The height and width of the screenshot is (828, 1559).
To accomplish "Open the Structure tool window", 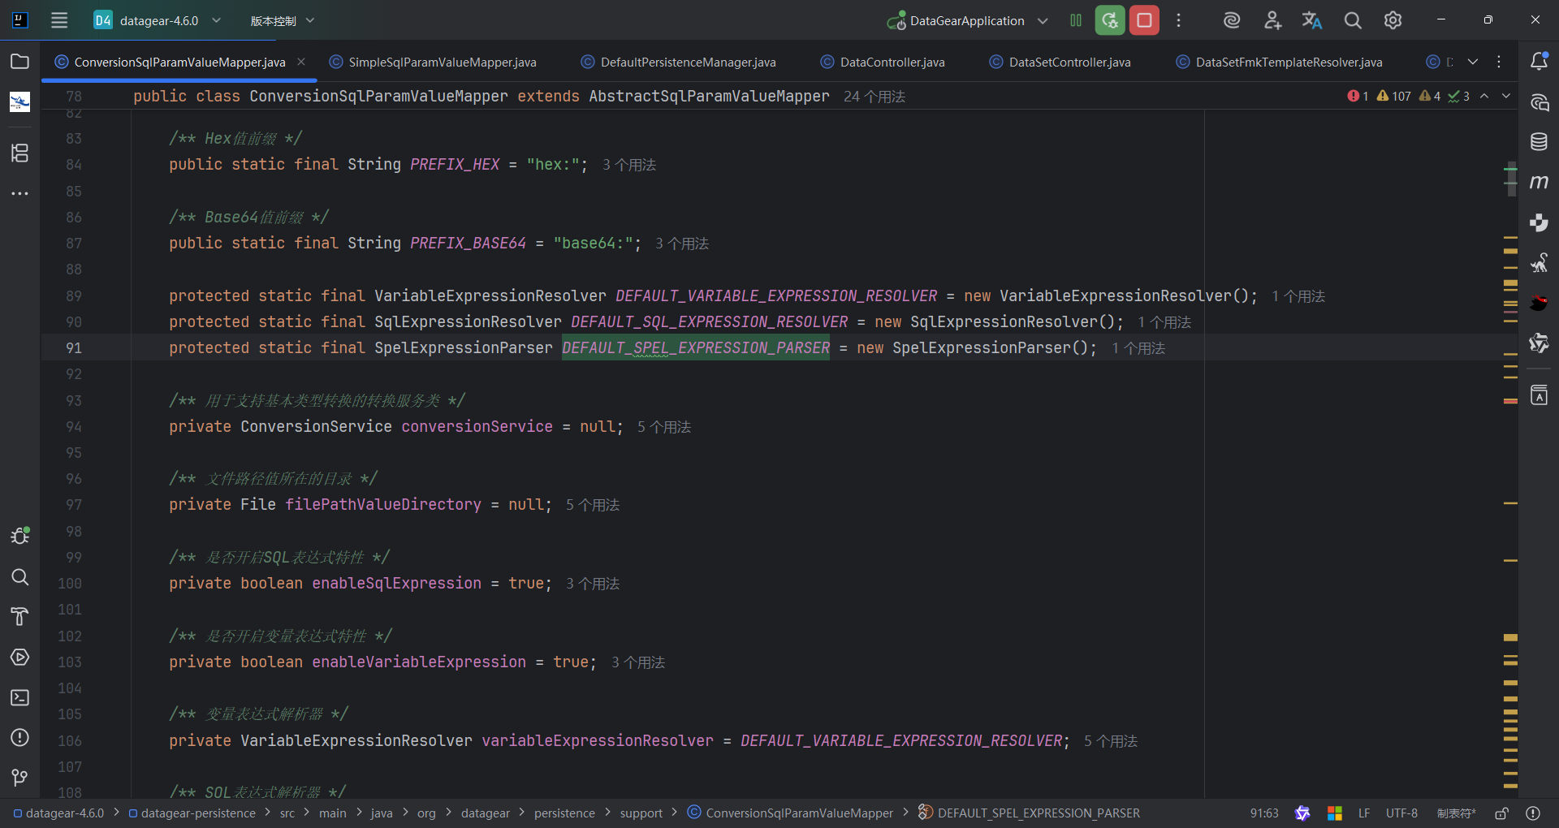I will tap(19, 153).
